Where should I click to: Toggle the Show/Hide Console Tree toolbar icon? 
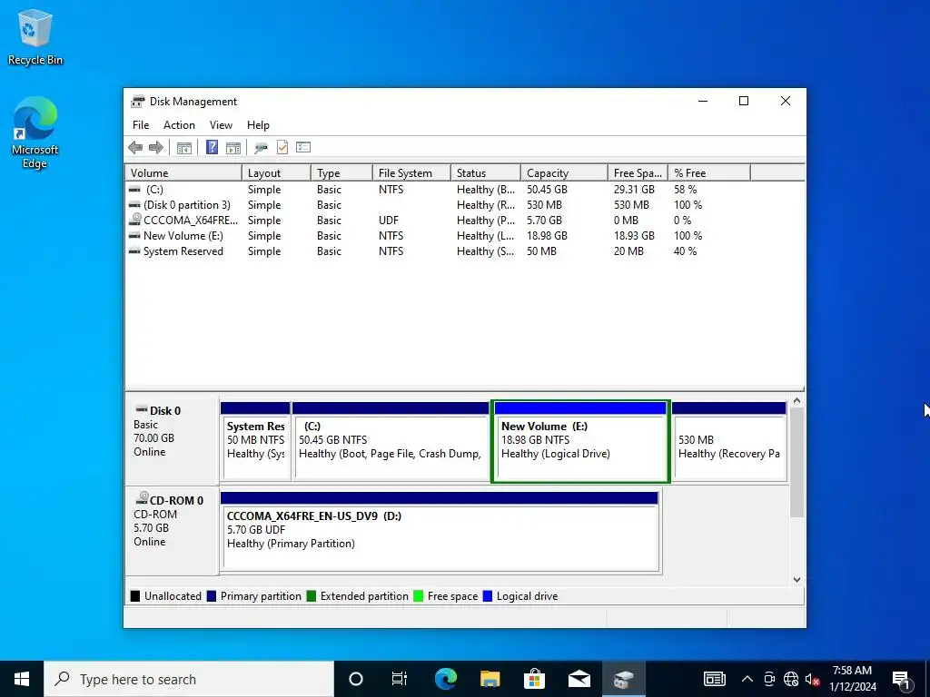pos(183,148)
